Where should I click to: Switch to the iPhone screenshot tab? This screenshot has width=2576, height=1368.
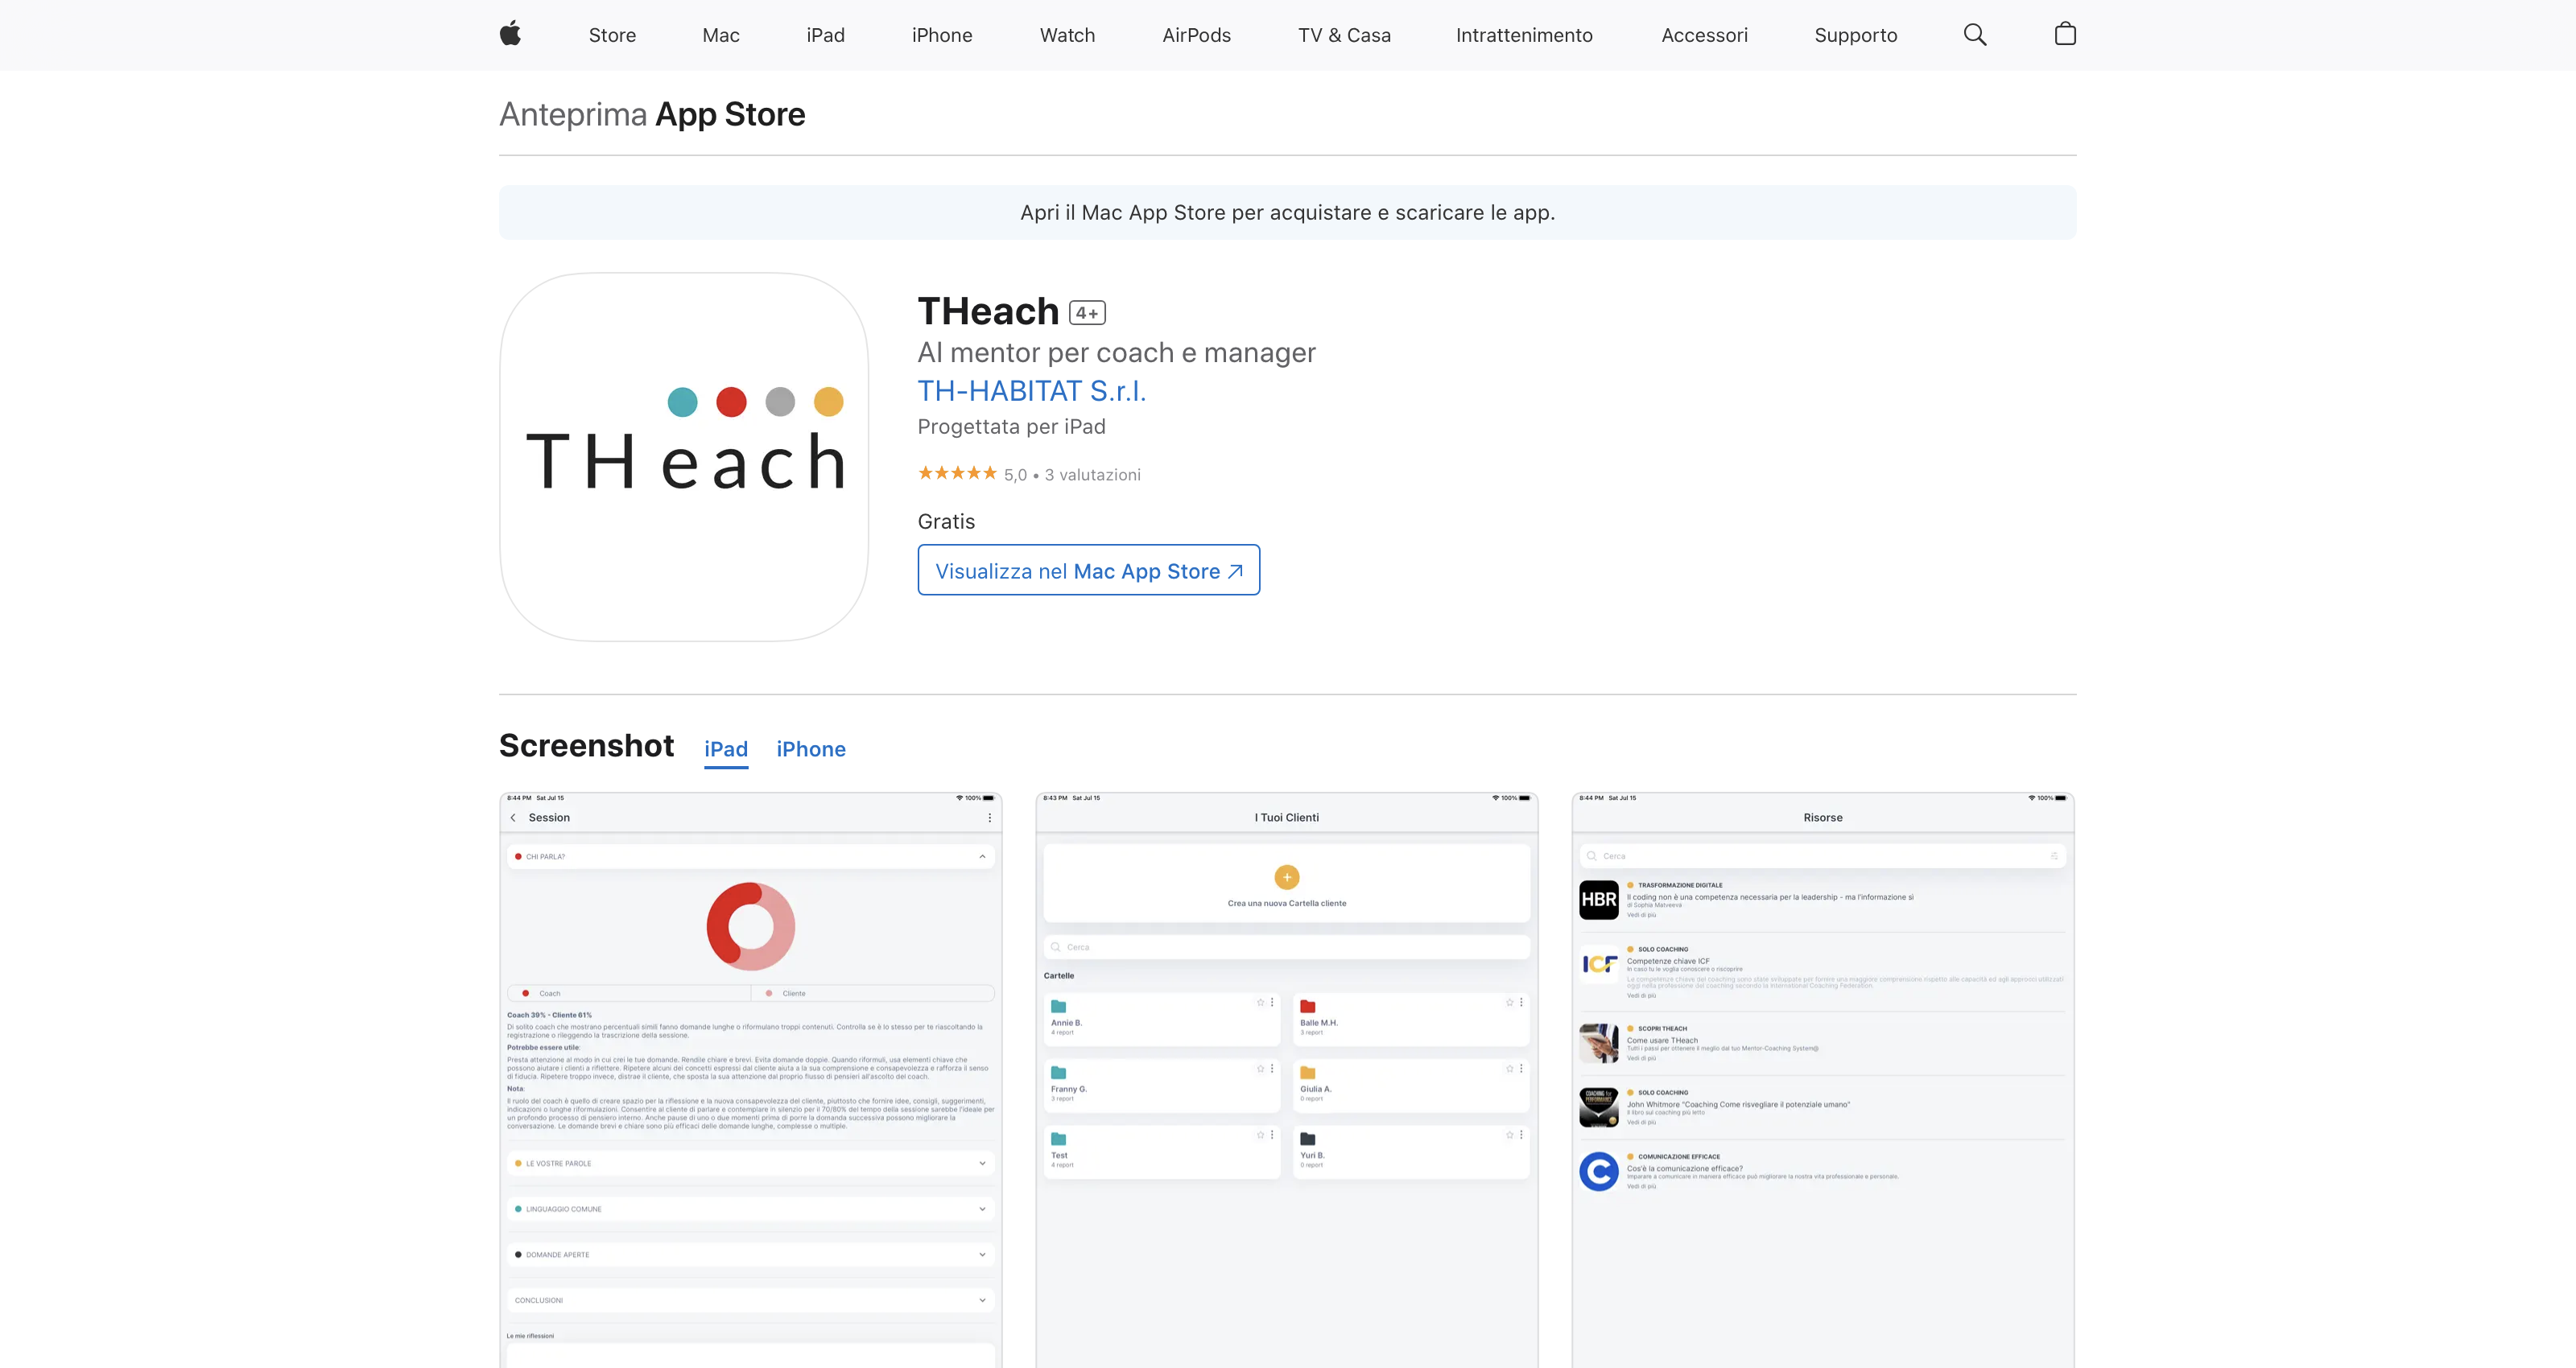(811, 749)
